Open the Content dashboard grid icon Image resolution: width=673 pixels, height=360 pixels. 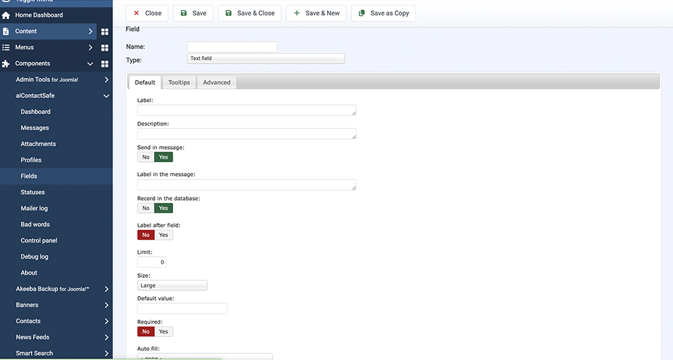(105, 32)
